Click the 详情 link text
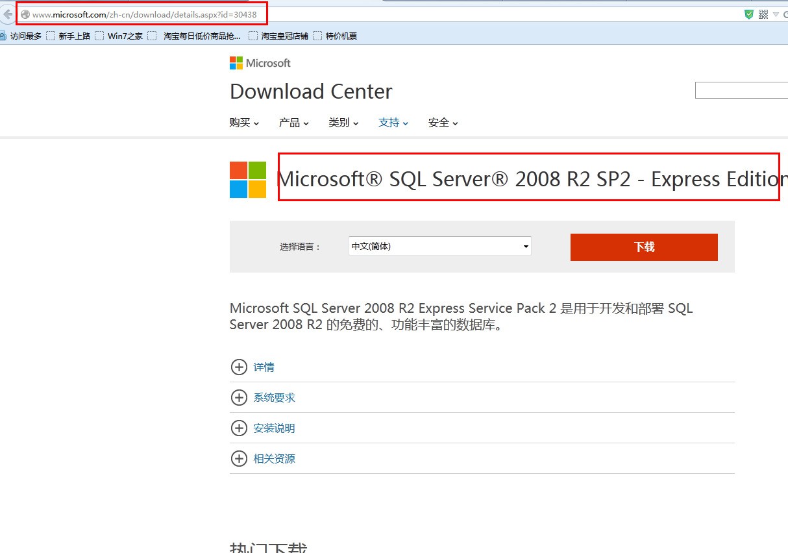The height and width of the screenshot is (553, 788). [x=264, y=367]
